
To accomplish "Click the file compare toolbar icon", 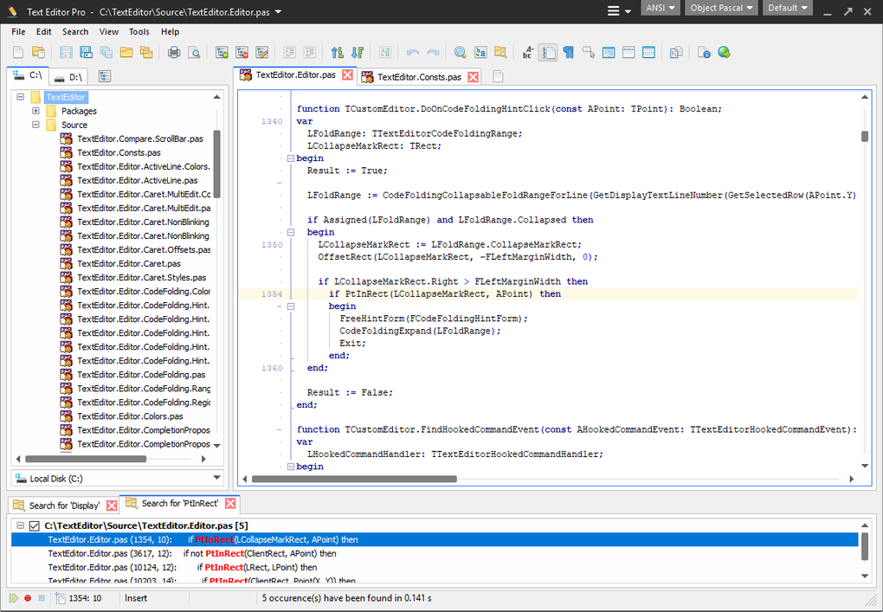I will pos(676,52).
